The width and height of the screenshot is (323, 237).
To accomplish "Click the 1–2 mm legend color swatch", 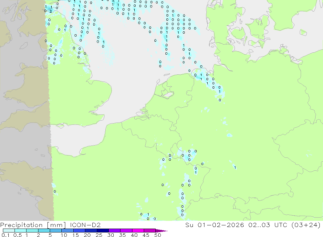I will coord(32,231).
